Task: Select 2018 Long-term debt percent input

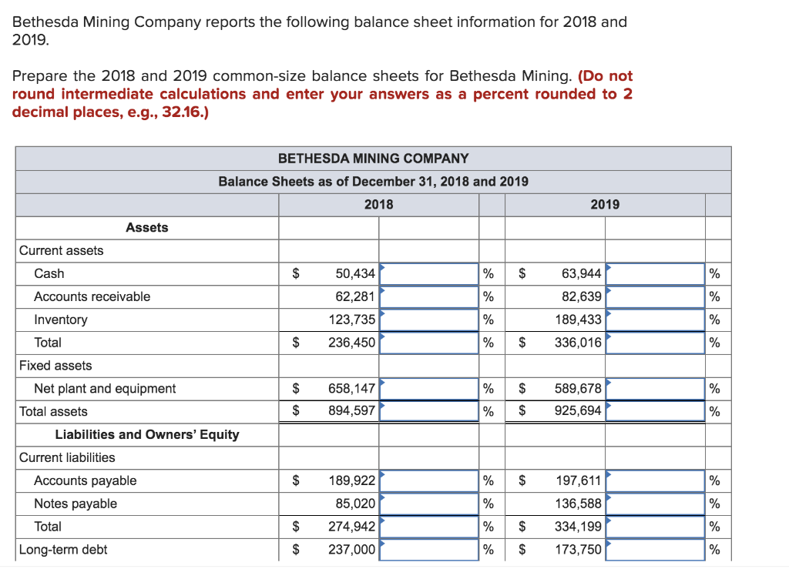Action: 428,550
